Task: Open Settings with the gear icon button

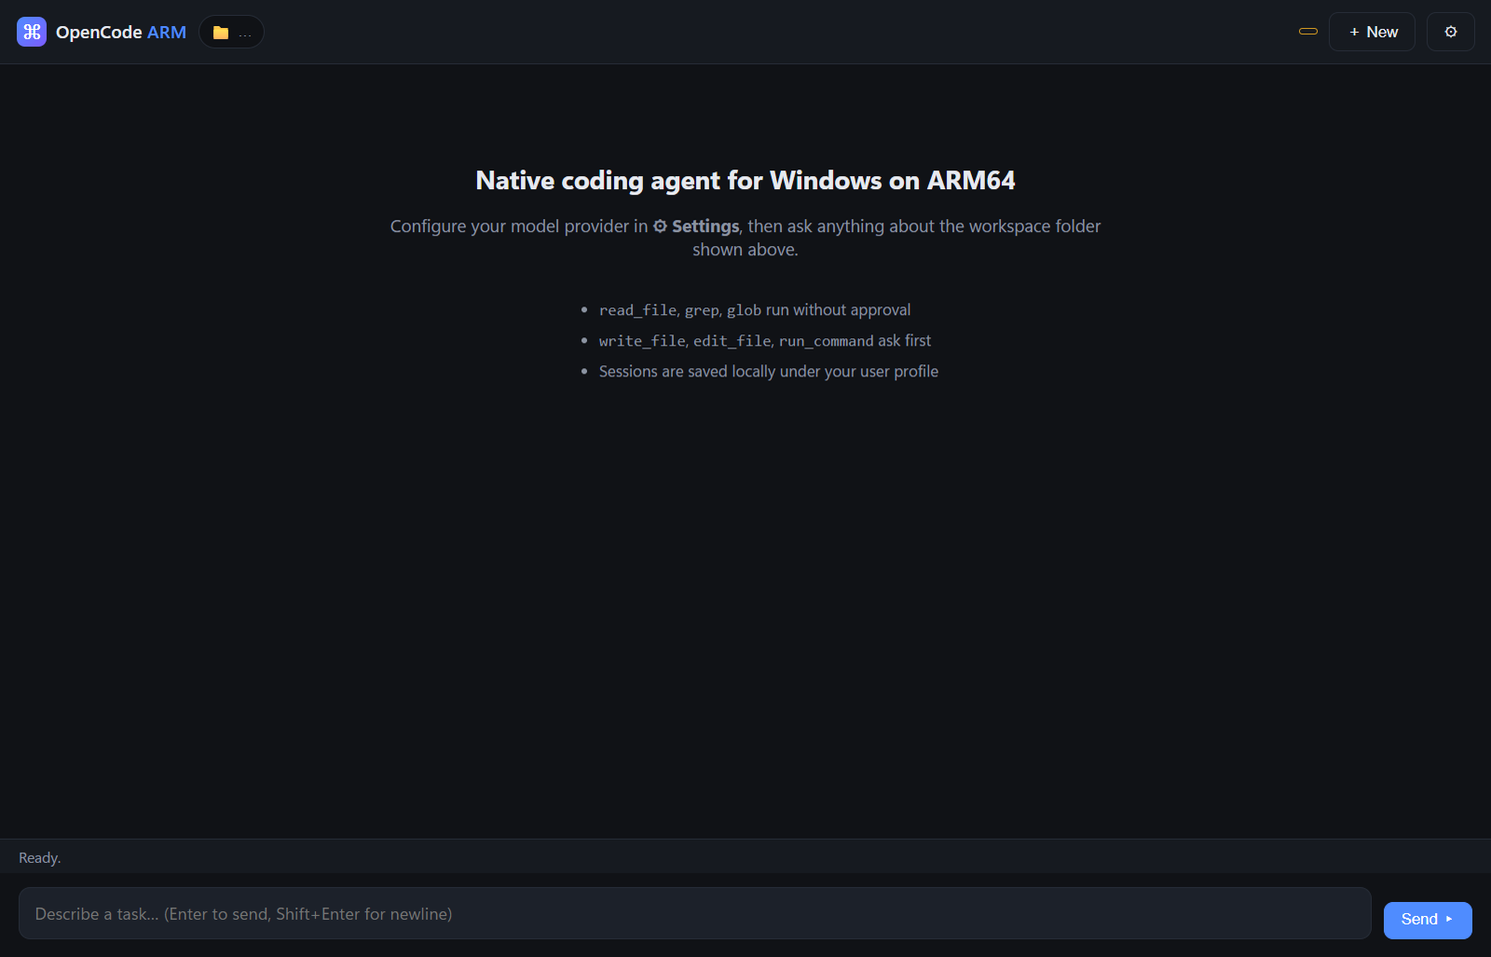Action: point(1451,32)
